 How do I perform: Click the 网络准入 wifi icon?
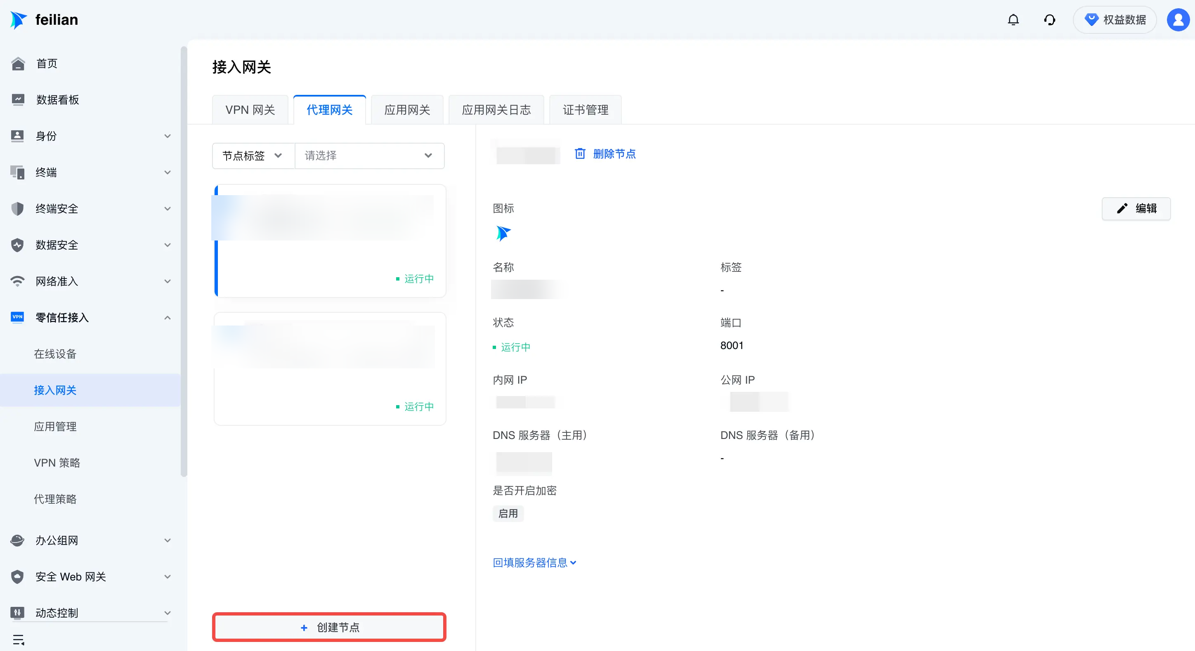(18, 281)
